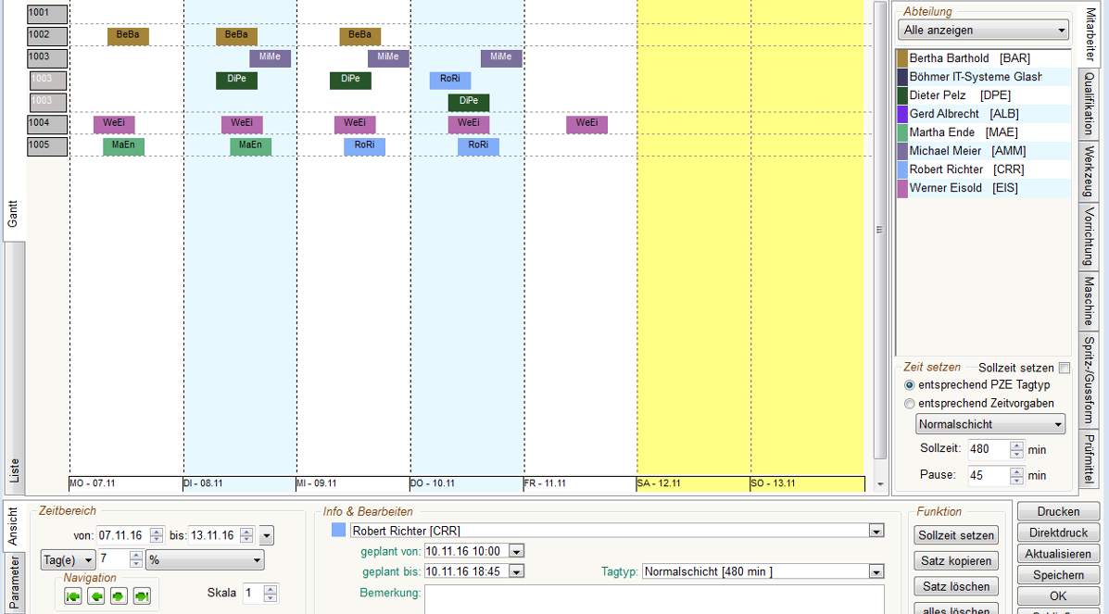The image size is (1109, 614).
Task: Click Gerd Albrecht's purple color swatch
Action: (902, 114)
